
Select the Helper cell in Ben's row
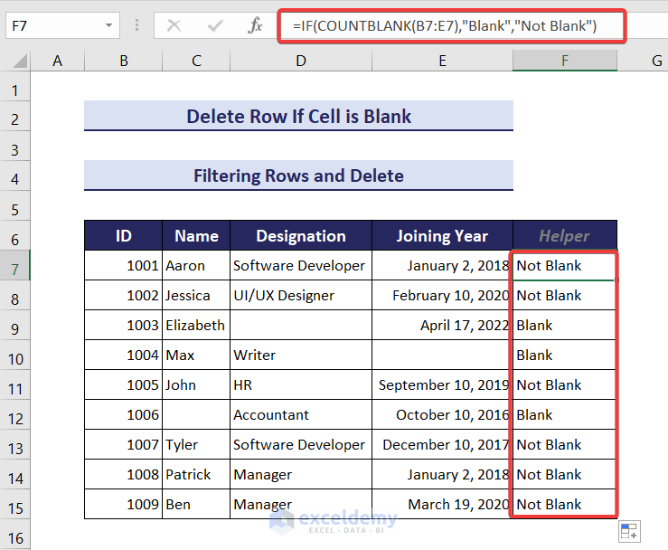tap(565, 504)
